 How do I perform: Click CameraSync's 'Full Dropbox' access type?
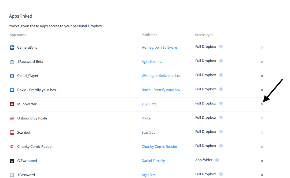tap(206, 47)
